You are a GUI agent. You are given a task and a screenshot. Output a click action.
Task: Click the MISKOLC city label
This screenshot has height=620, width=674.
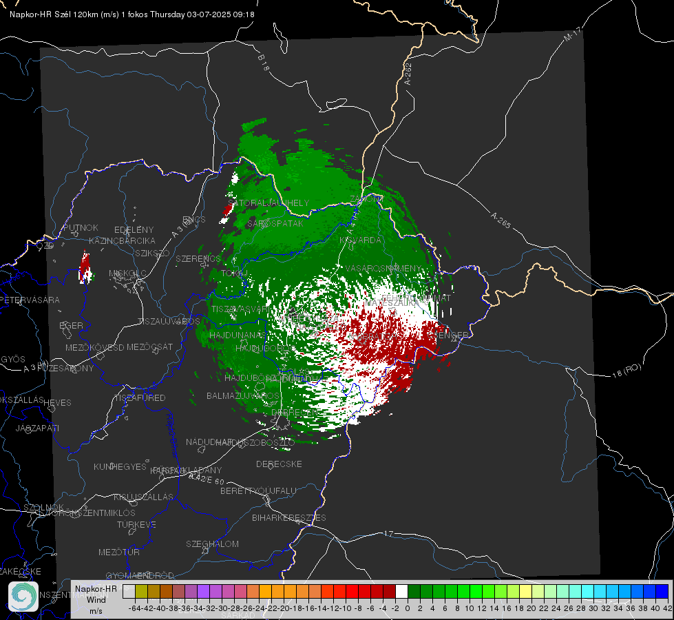127,273
